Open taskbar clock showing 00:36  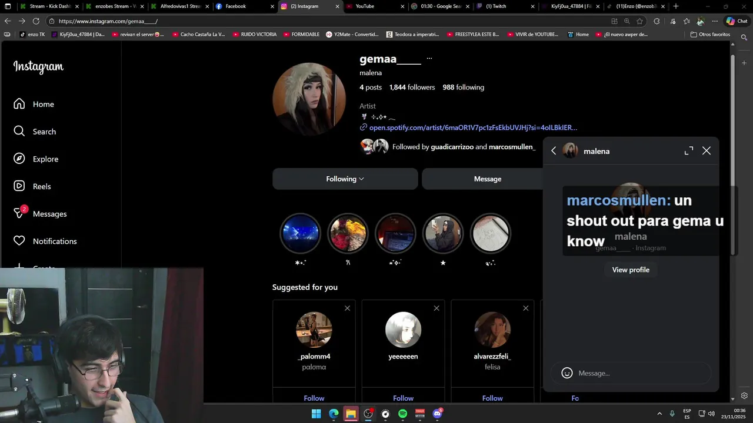click(x=734, y=414)
